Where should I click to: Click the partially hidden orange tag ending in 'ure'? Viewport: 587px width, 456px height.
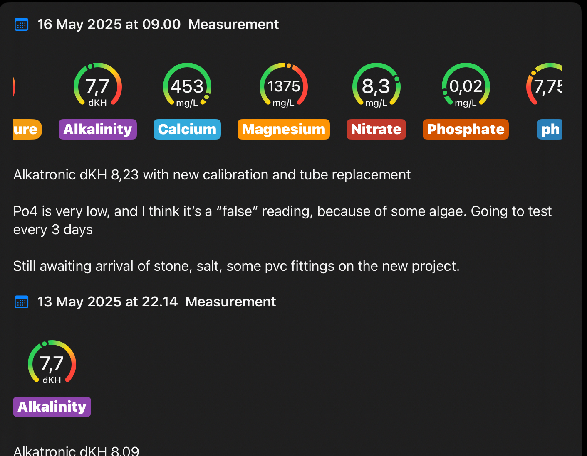coord(27,129)
